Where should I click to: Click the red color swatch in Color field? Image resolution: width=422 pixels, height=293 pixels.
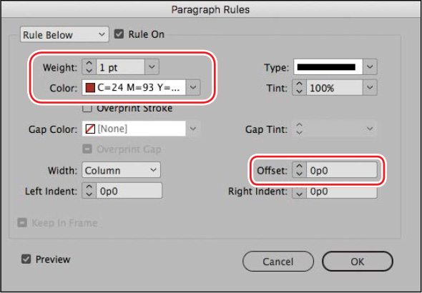pos(90,88)
